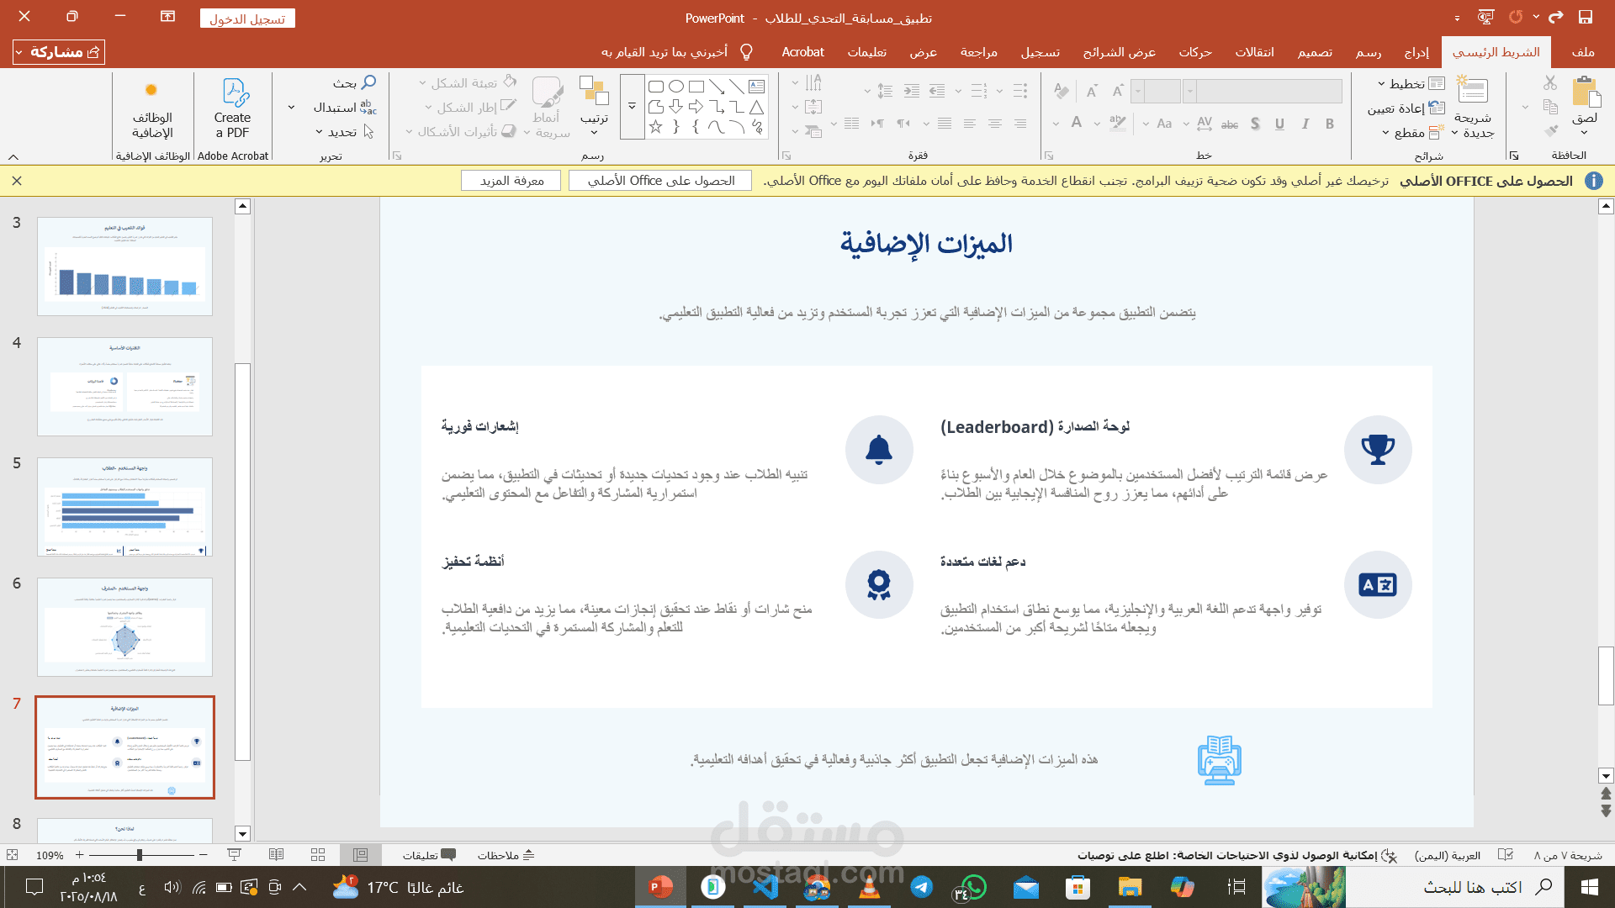The width and height of the screenshot is (1615, 908).
Task: Toggle bulleted list formatting
Action: coord(1020,91)
